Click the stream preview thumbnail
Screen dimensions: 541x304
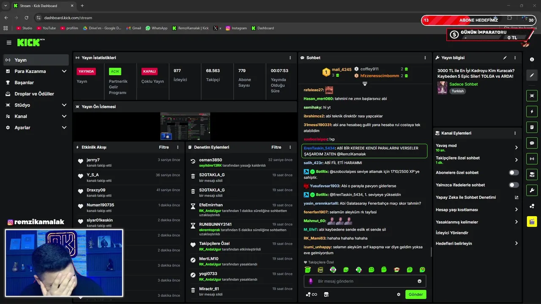[x=185, y=126]
